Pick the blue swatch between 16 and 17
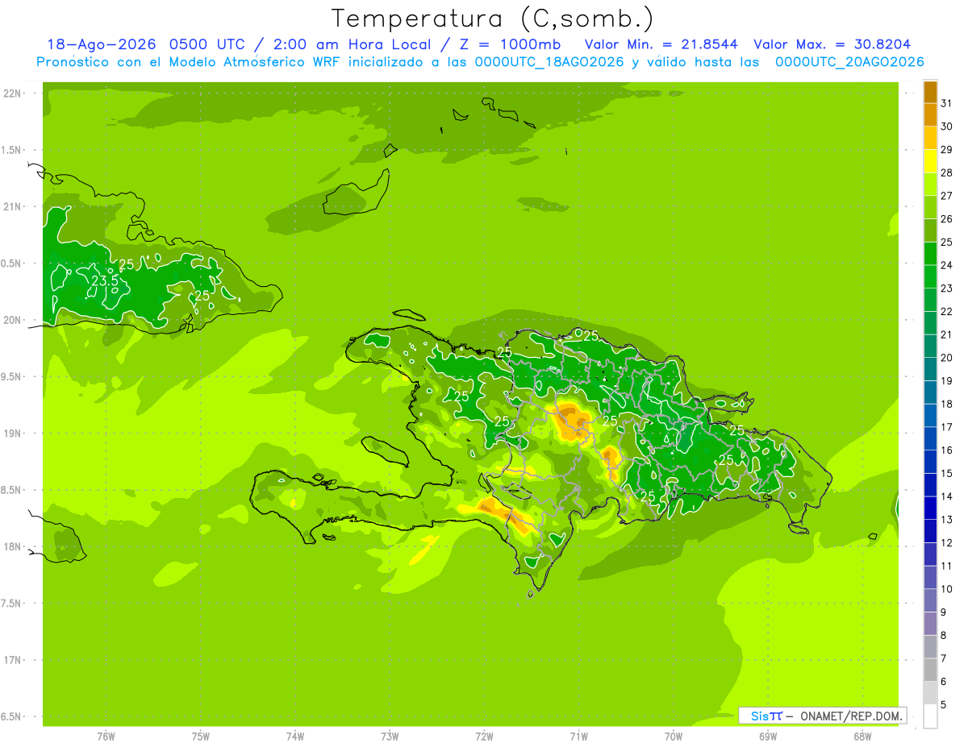 [930, 439]
